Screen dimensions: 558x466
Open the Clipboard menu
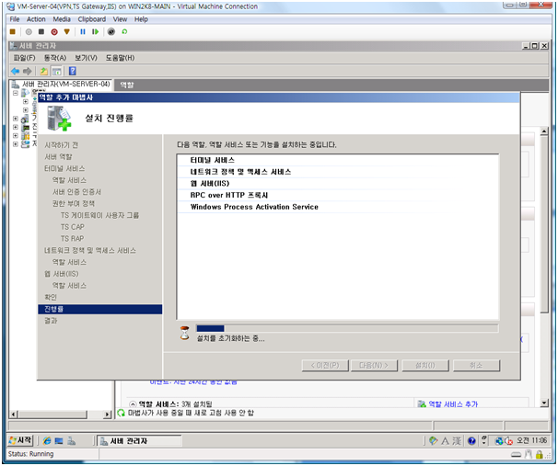(x=92, y=19)
